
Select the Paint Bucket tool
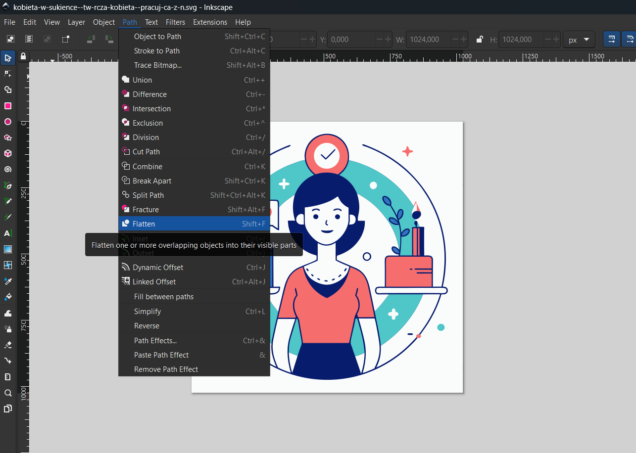pyautogui.click(x=8, y=297)
